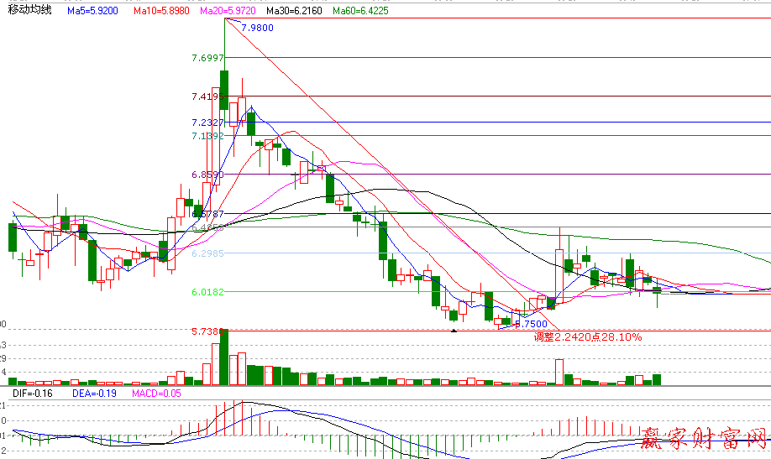Select the 5.7380 bottom level label
771x459 pixels.
205,331
